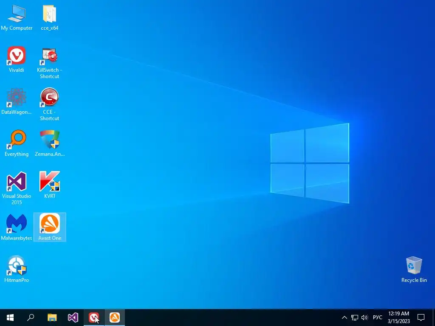Select Visual Studio 2015 desktop shortcut
435x326 pixels.
tap(17, 188)
